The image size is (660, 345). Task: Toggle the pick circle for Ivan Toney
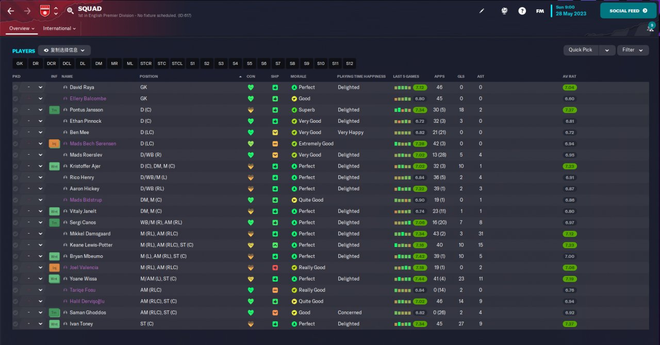pyautogui.click(x=15, y=324)
